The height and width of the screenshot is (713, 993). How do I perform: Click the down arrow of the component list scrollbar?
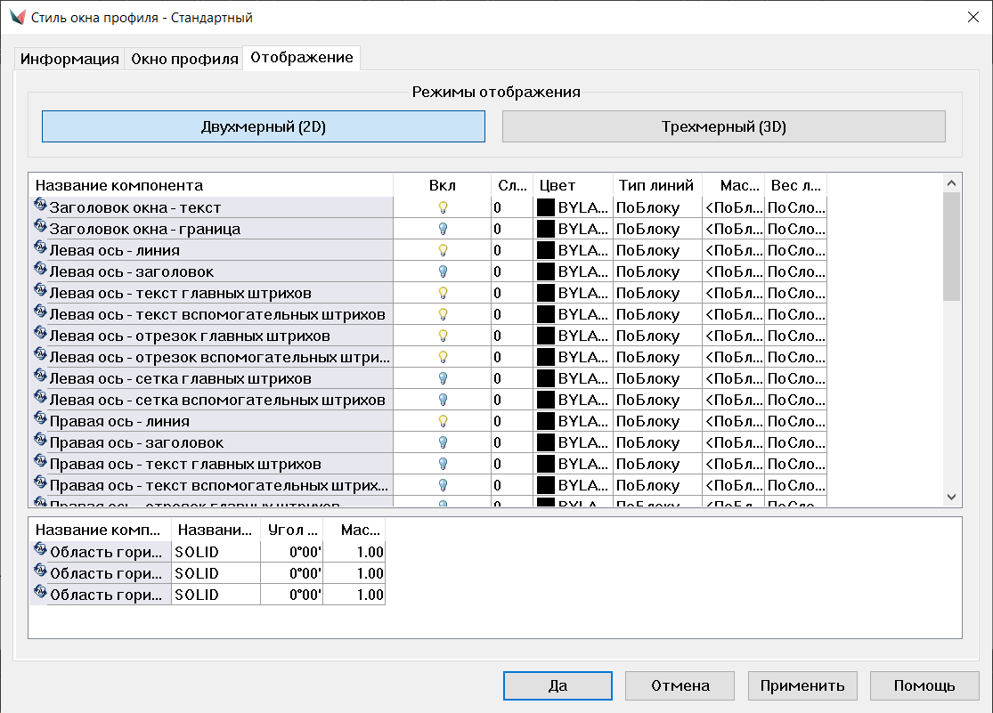click(951, 497)
